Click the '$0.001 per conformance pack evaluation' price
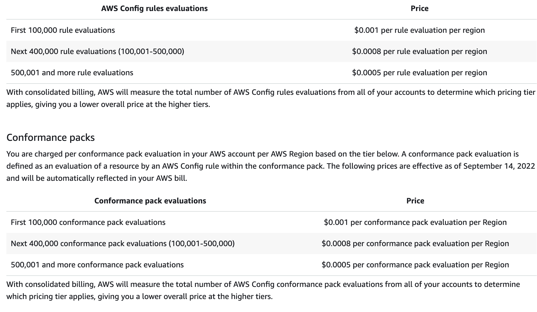Viewport: 537px width, 312px height. click(x=415, y=222)
